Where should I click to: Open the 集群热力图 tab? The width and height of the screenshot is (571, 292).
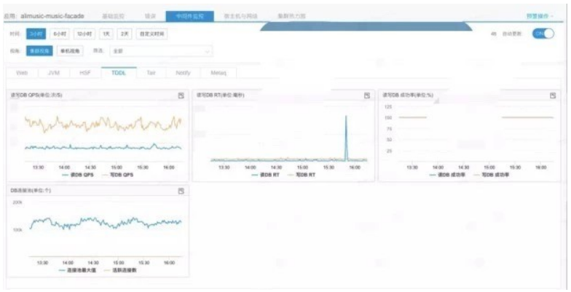click(x=291, y=16)
